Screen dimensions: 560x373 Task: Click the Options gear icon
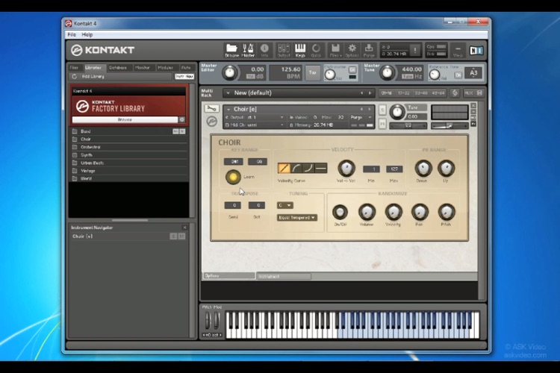[x=352, y=50]
